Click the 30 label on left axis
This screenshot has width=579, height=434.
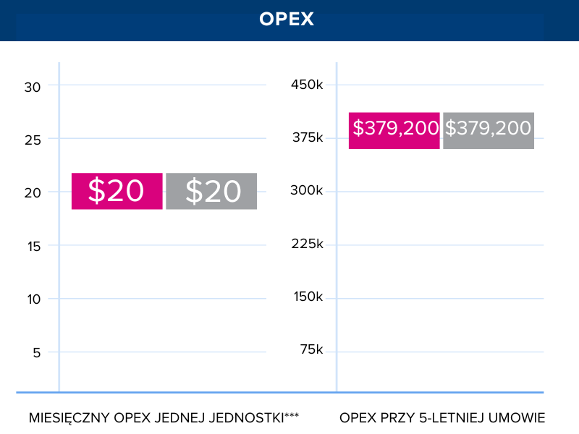click(x=33, y=86)
